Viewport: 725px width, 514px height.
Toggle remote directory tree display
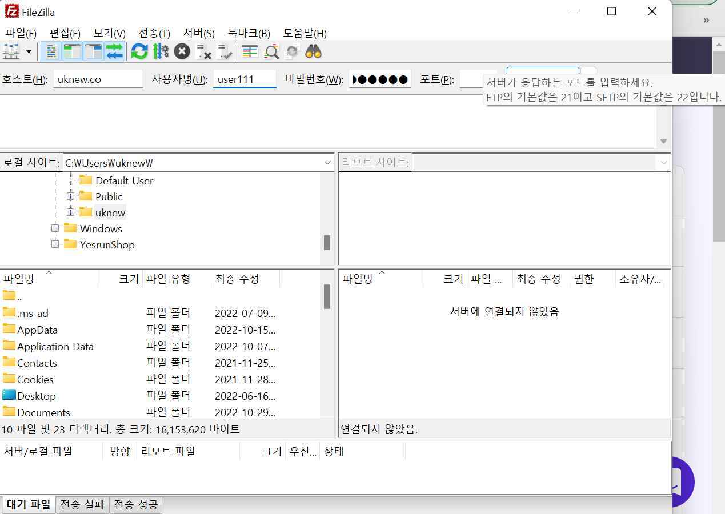click(93, 52)
